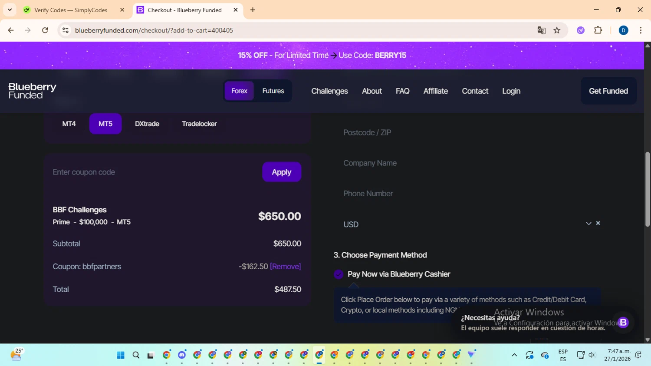
Task: Open Chrome three-dot menu
Action: click(641, 30)
